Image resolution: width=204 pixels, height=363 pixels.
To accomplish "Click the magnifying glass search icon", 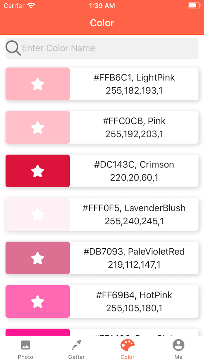I will coord(13,48).
